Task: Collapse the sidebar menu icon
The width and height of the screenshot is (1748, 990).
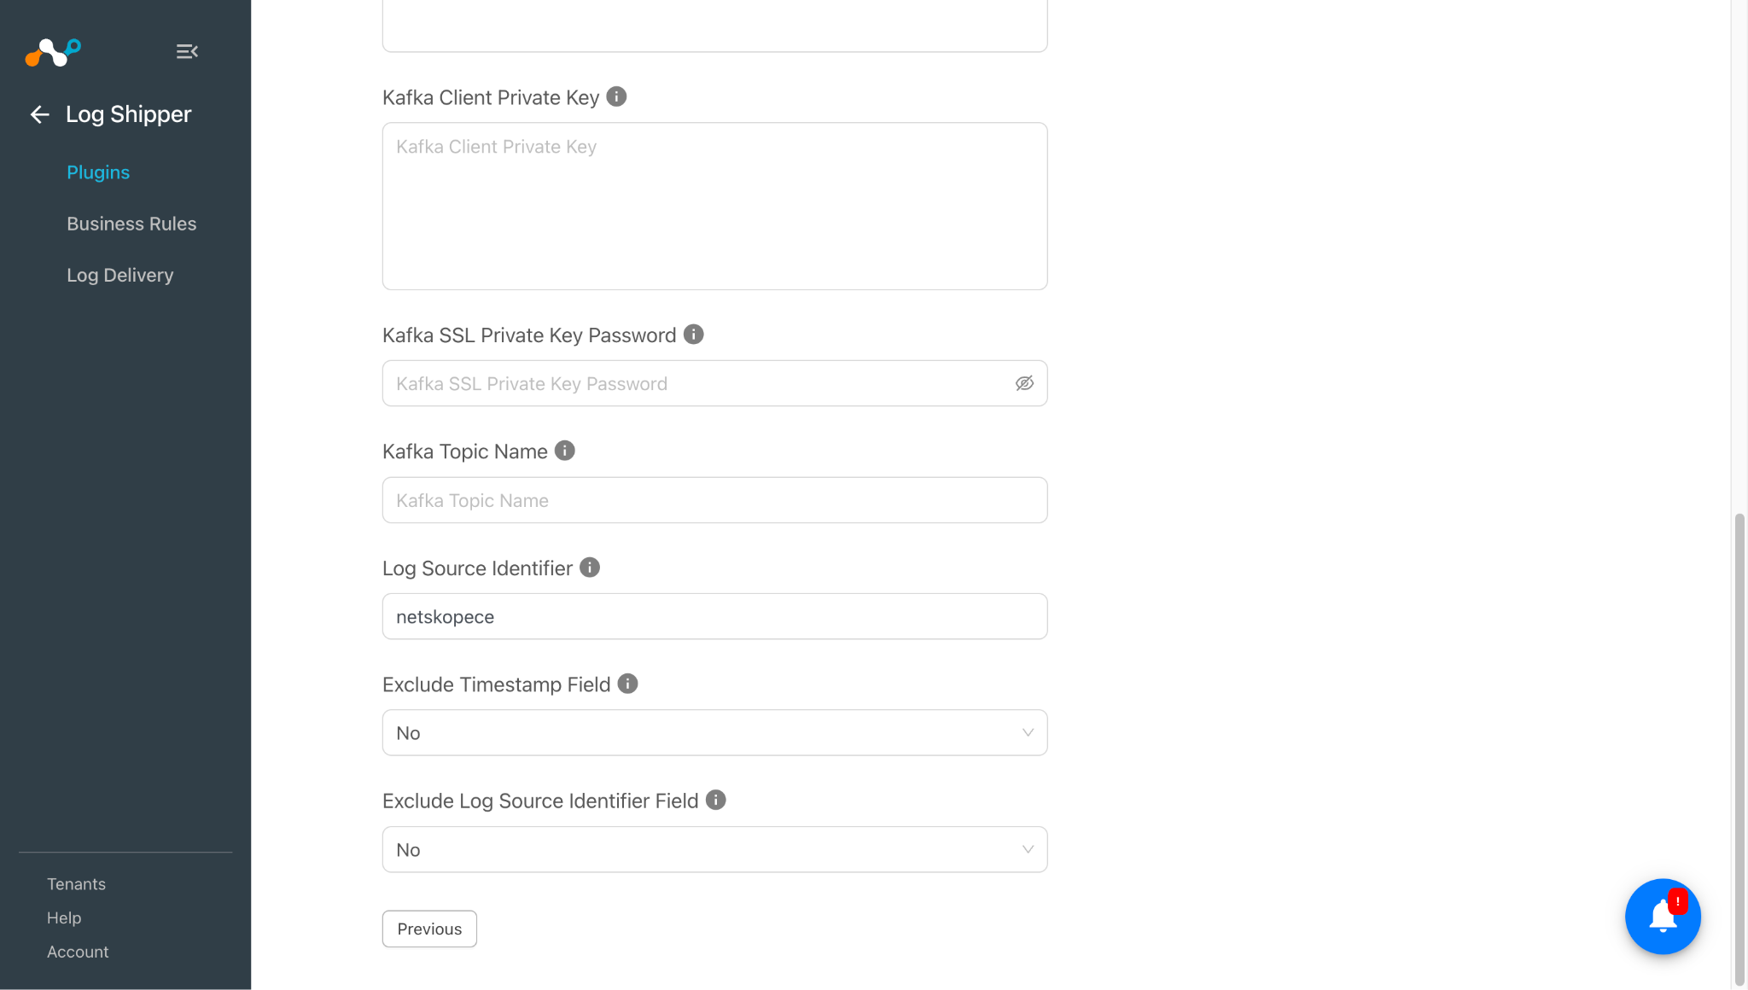Action: click(x=187, y=52)
